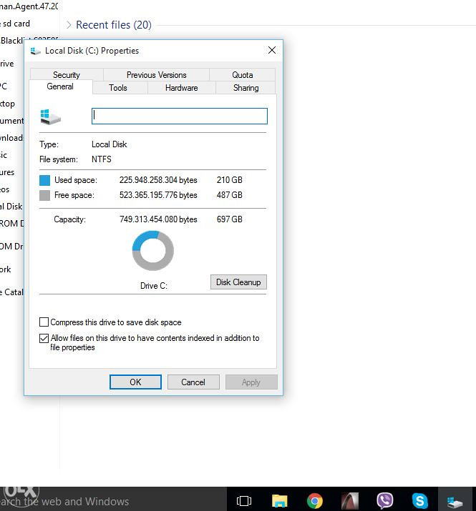
Task: Click the 749.313.454.080 bytes capacity value
Action: 158,219
